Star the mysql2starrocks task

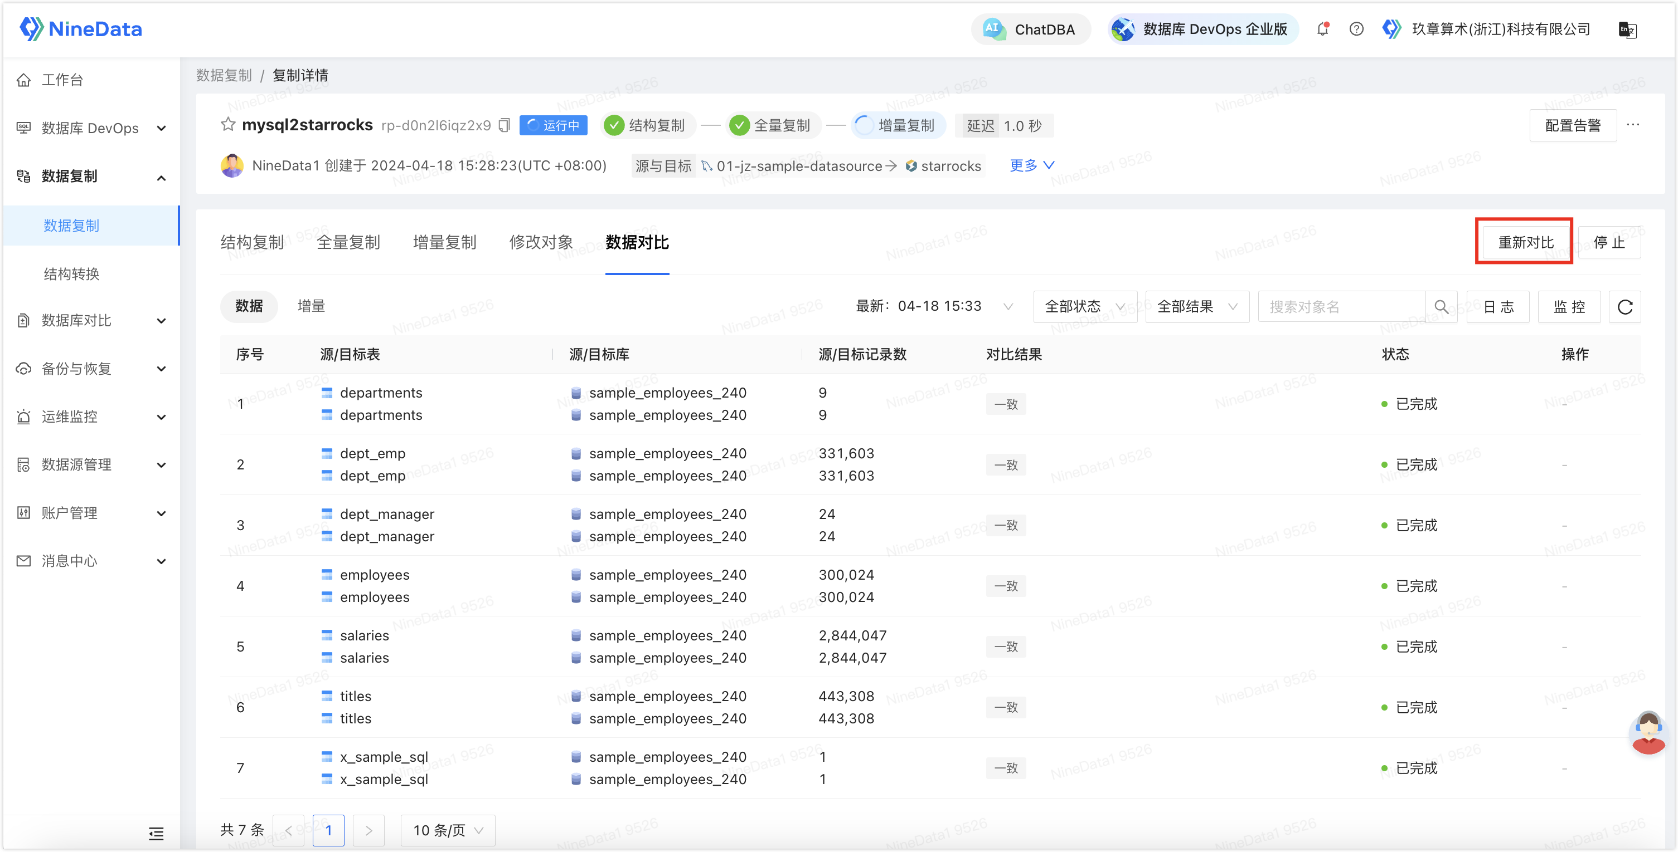(x=227, y=124)
